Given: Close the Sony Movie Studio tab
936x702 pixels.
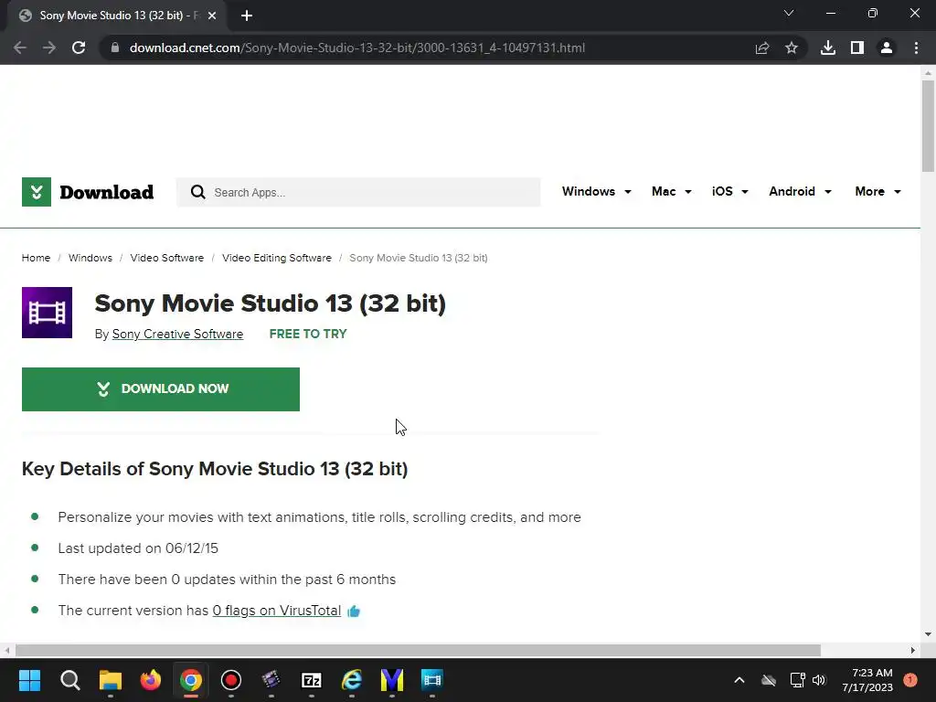Looking at the screenshot, I should pyautogui.click(x=212, y=16).
